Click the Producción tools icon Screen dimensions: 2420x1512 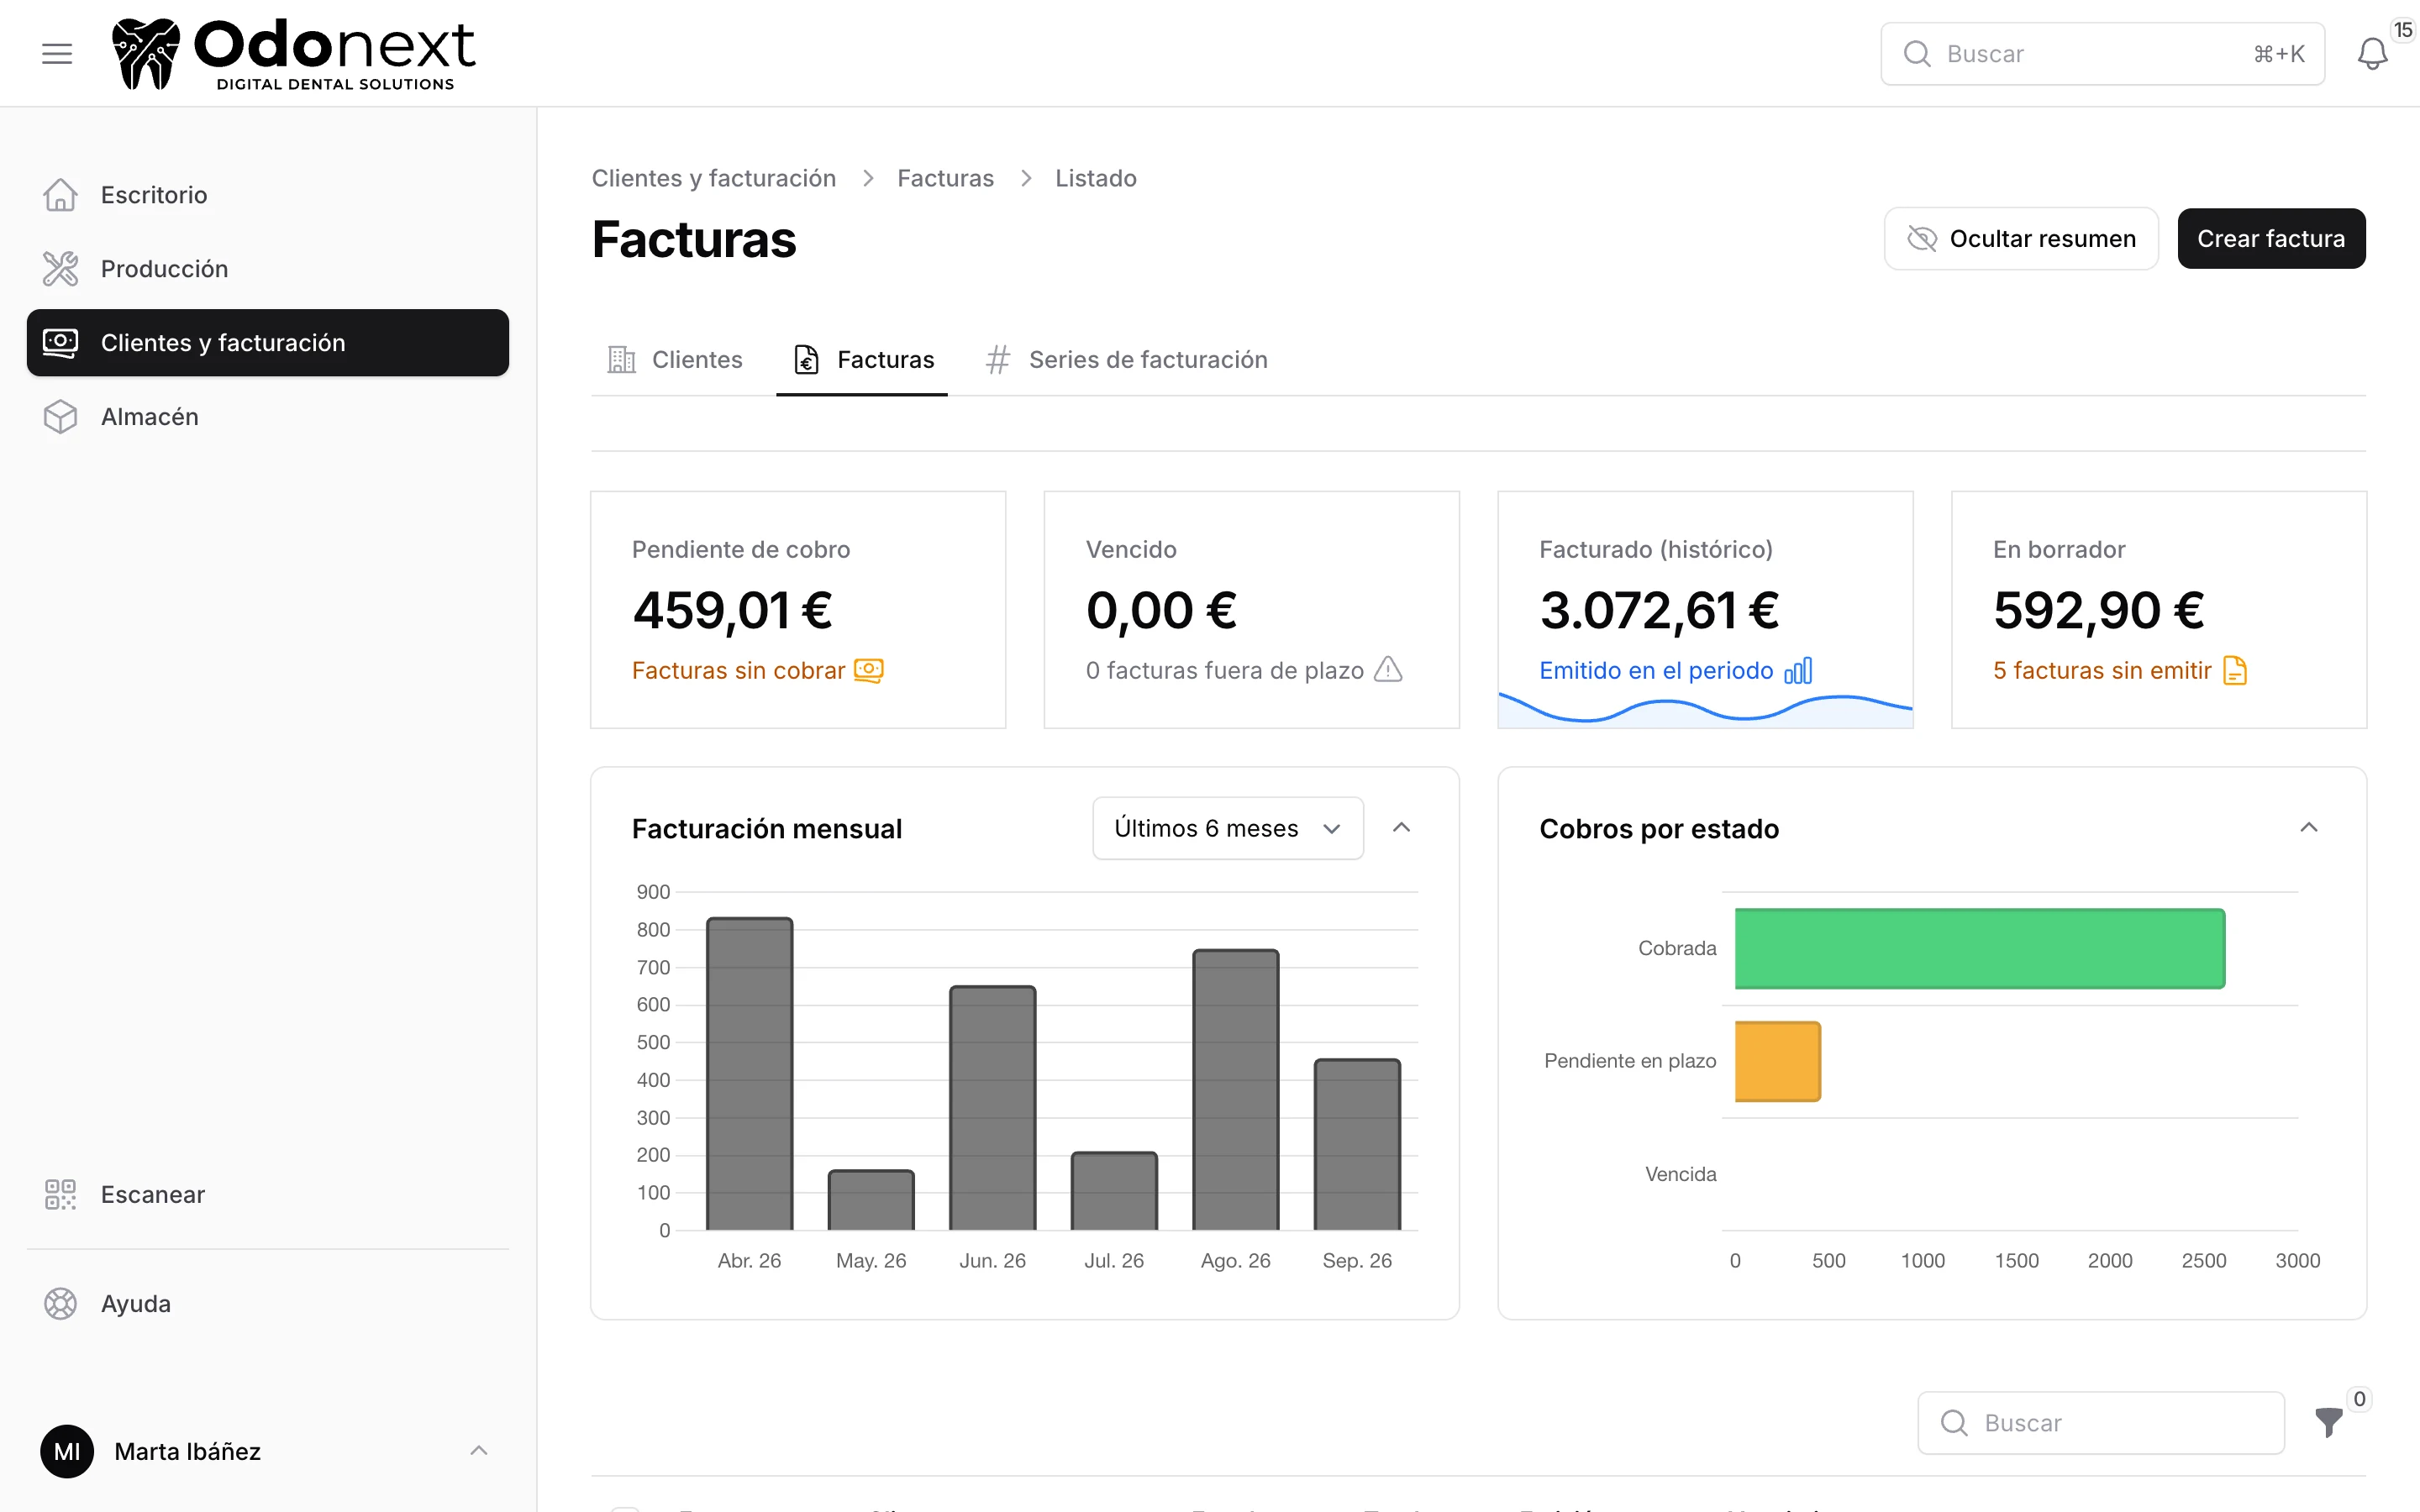click(x=60, y=269)
